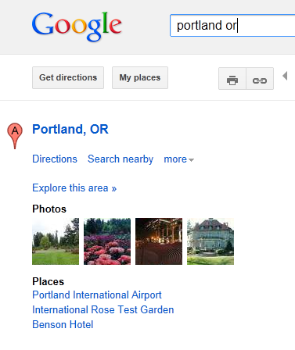The image size is (295, 350).
Task: Open the pink flower garden photo
Action: pos(107,241)
